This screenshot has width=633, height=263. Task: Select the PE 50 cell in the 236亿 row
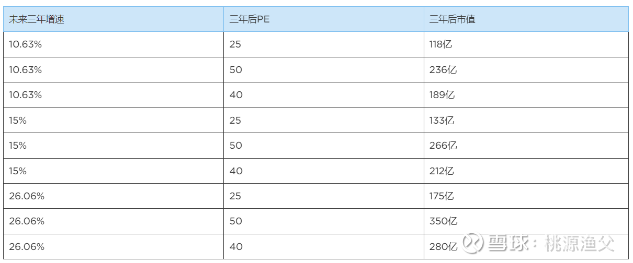(x=235, y=69)
